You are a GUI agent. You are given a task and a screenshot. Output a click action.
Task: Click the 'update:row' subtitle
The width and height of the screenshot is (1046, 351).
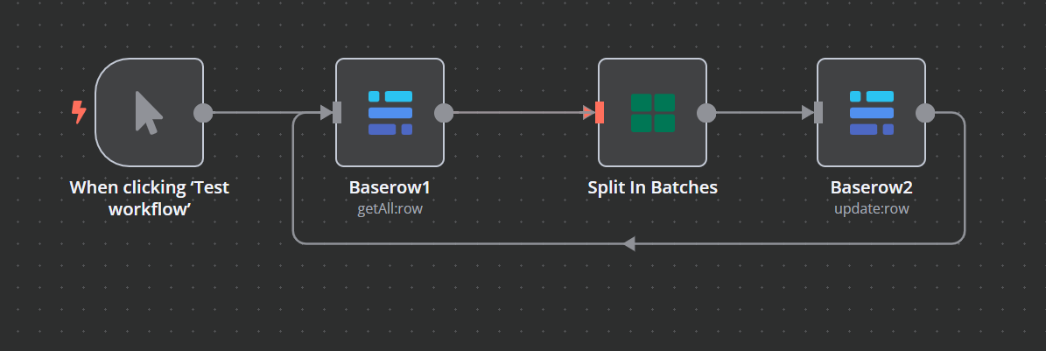[871, 208]
